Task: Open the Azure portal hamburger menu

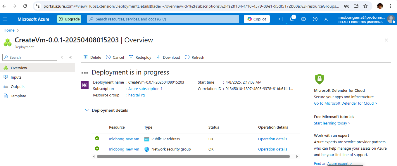Action: pos(5,19)
